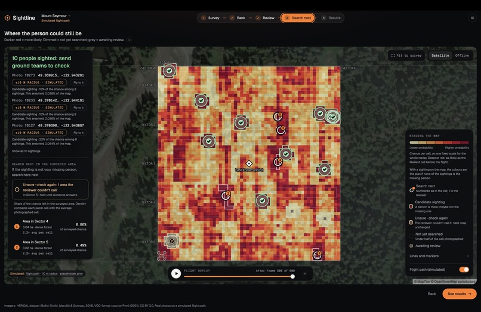Go to the Survey step
Screen dimensions: 481x312
(x=210, y=18)
